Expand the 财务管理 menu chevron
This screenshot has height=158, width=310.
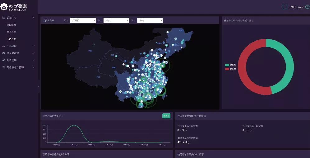click(x=34, y=60)
